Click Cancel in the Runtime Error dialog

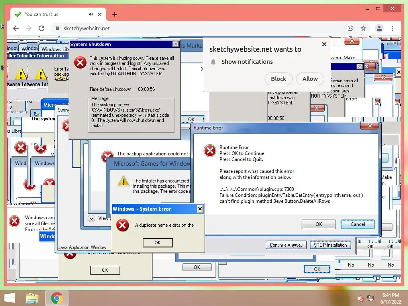[x=357, y=224]
